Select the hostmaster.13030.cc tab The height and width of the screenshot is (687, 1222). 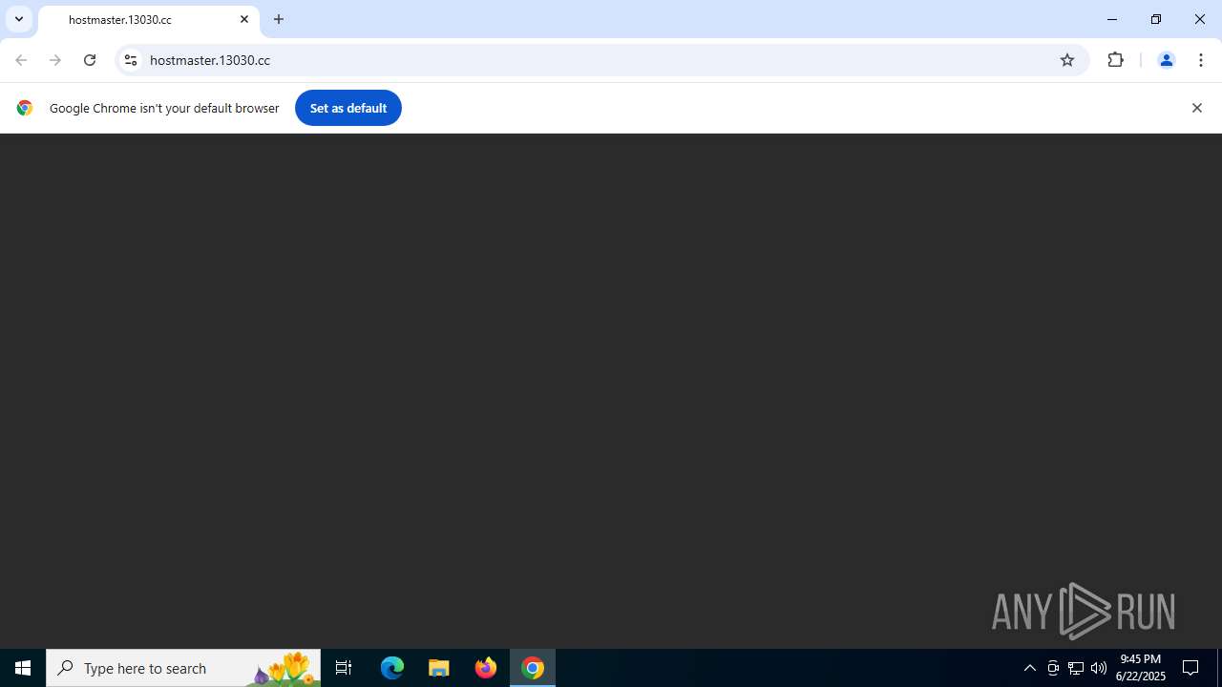pos(149,20)
